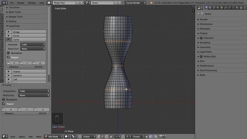Open the Mesh Data properties tab icon
The height and width of the screenshot is (139, 247).
pos(233,8)
